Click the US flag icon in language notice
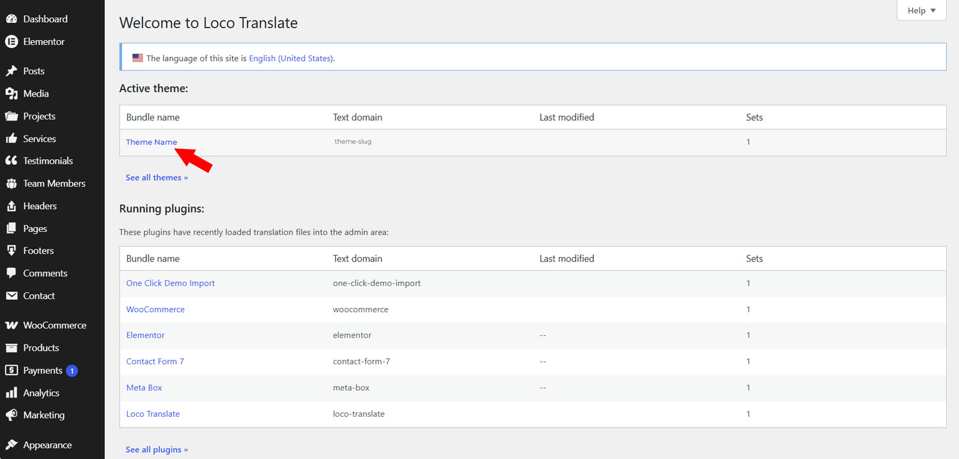 point(137,58)
